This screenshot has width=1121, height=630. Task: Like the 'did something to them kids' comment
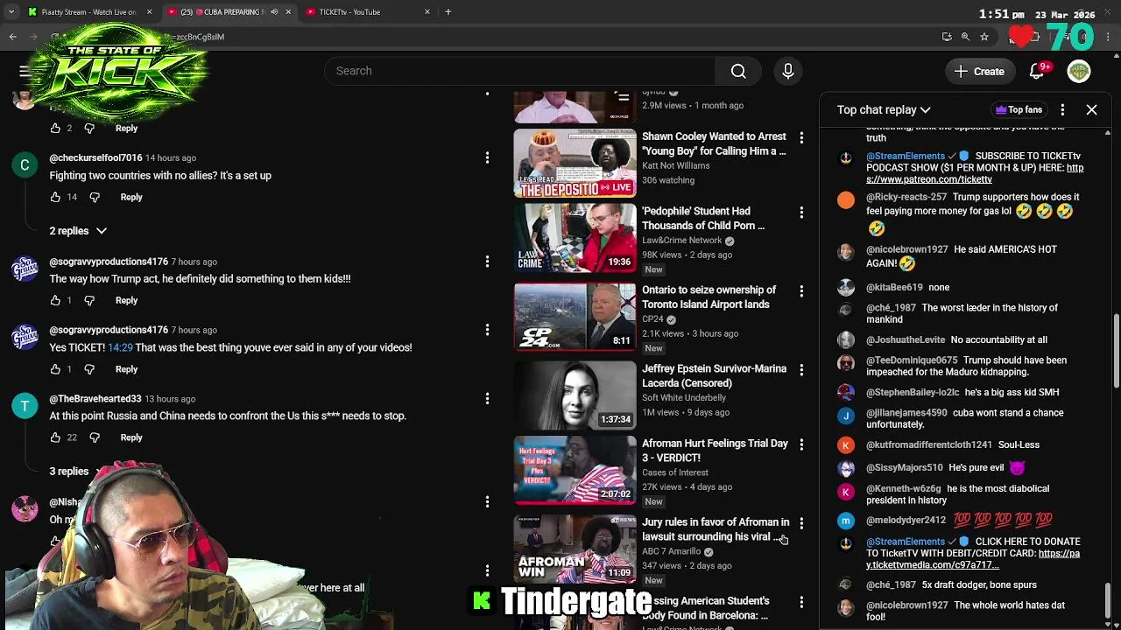(55, 300)
